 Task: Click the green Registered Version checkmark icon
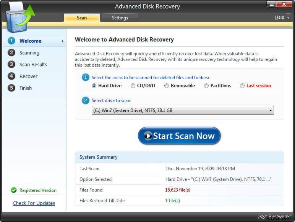click(14, 190)
